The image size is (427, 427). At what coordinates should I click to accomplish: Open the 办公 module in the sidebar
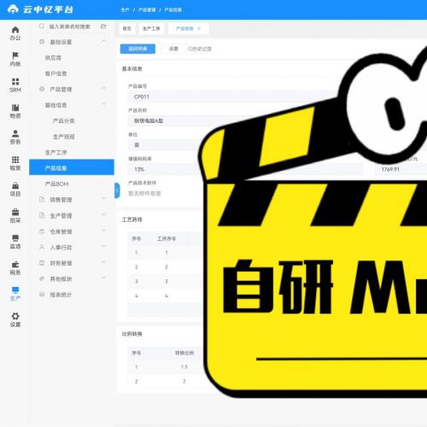pyautogui.click(x=15, y=33)
